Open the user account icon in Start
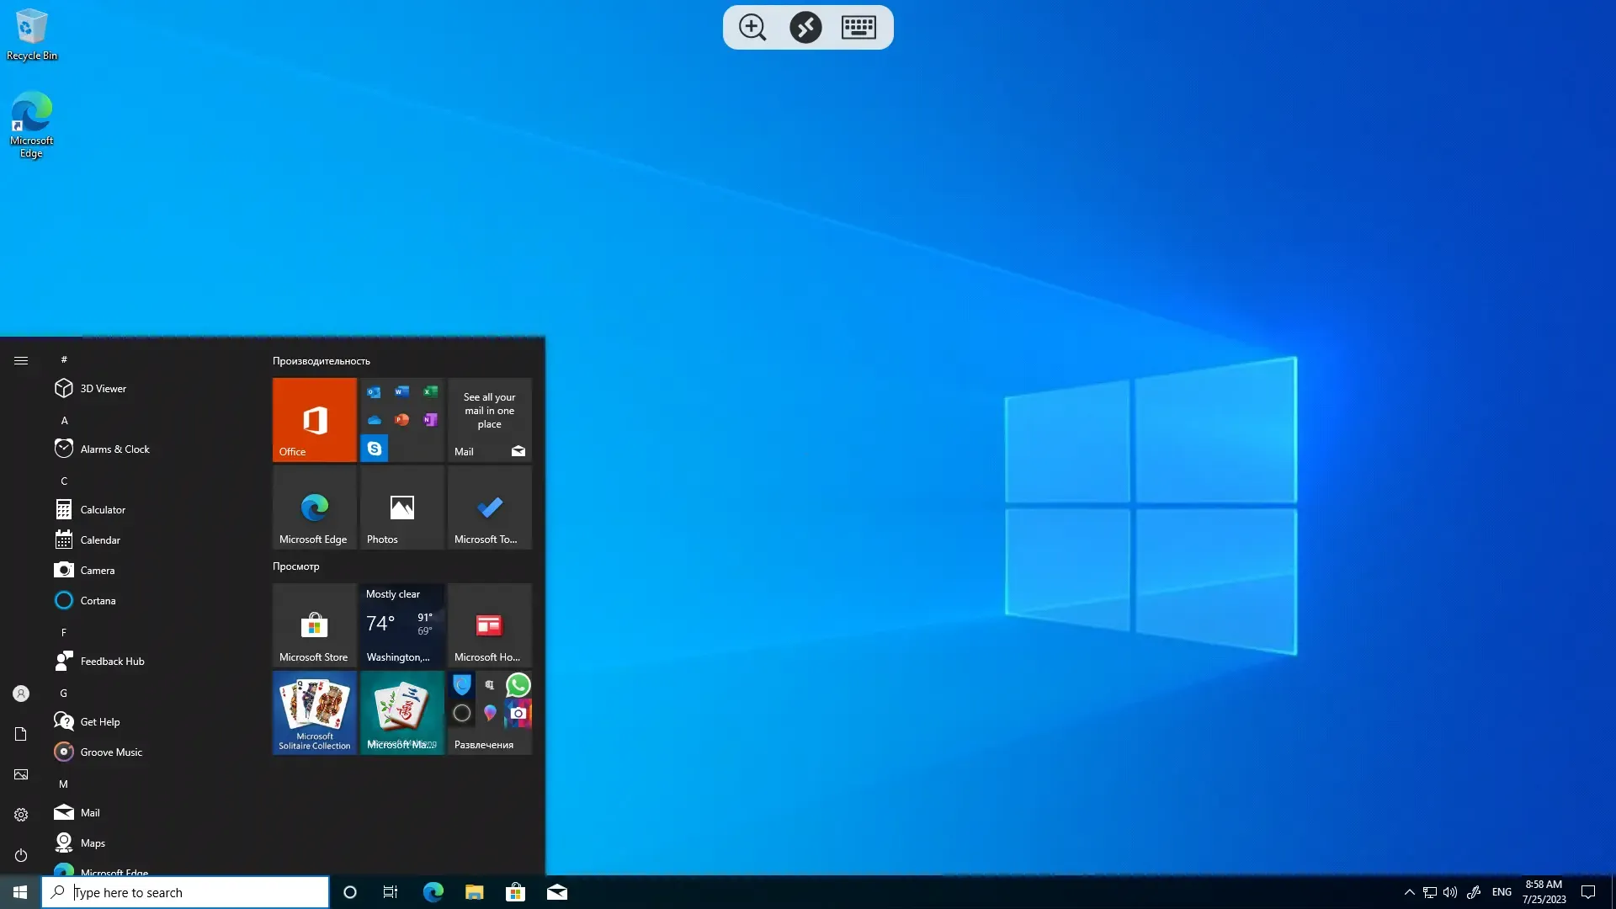 point(21,694)
